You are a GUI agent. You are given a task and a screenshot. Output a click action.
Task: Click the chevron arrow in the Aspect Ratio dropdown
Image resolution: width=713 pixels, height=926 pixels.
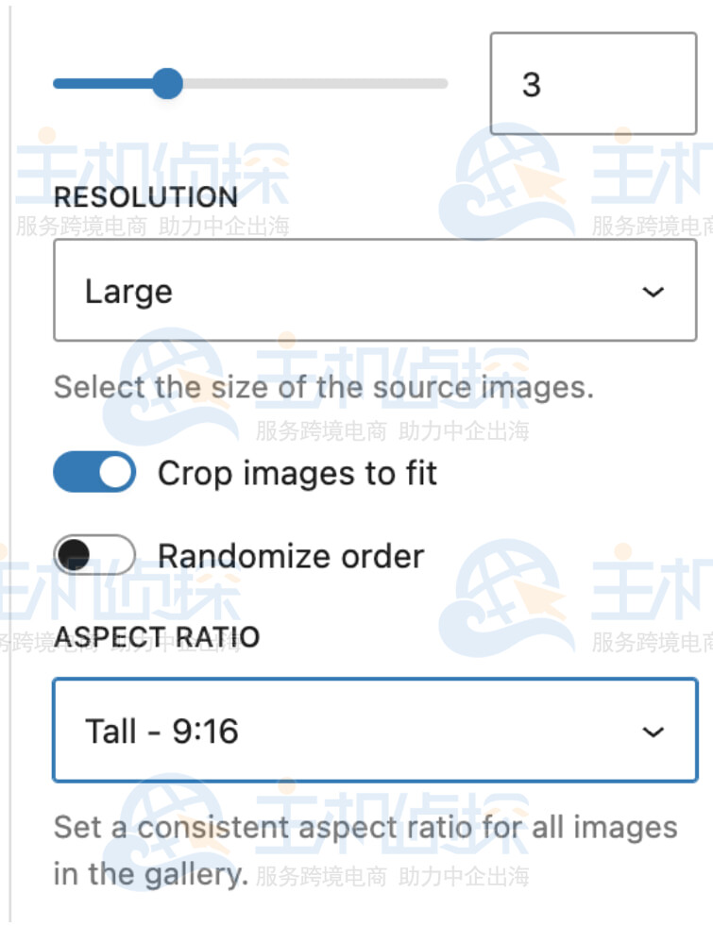point(653,732)
